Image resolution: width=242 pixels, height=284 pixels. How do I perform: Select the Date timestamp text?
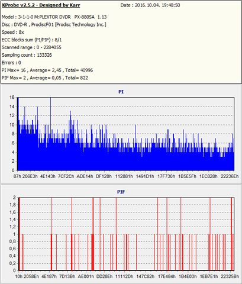(150, 5)
